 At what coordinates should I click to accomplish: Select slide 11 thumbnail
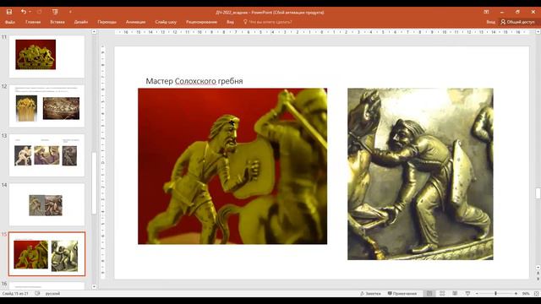point(46,57)
